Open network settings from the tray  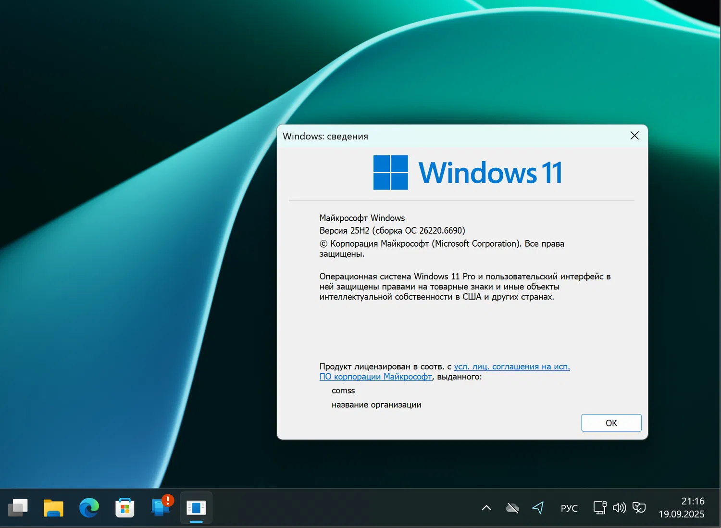(x=599, y=507)
